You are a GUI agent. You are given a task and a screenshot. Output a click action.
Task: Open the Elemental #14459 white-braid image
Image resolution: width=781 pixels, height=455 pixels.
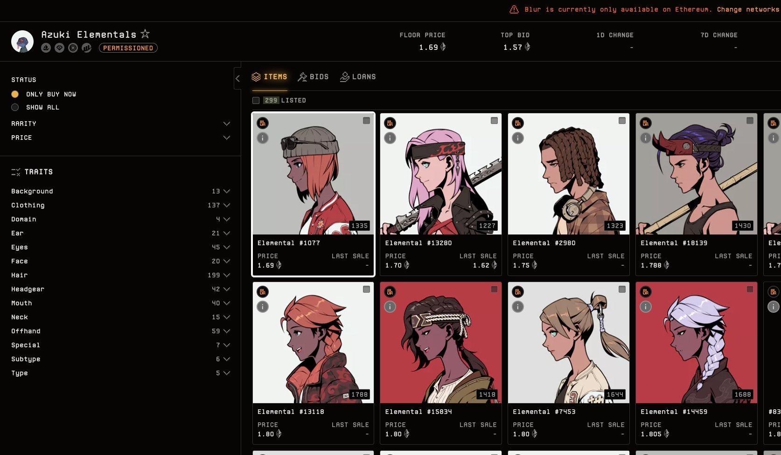(697, 343)
